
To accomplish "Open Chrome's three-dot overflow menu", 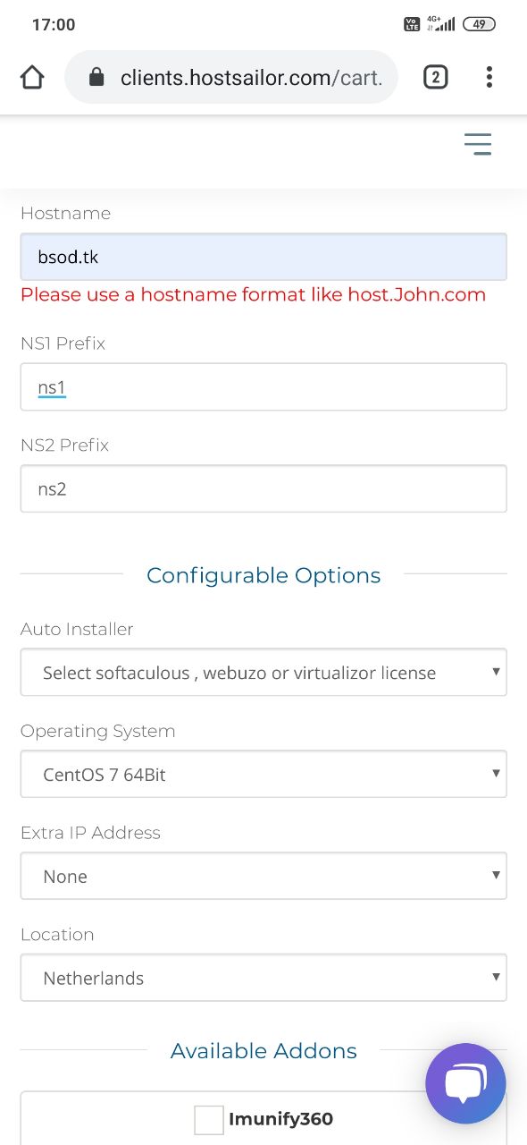I will click(489, 78).
